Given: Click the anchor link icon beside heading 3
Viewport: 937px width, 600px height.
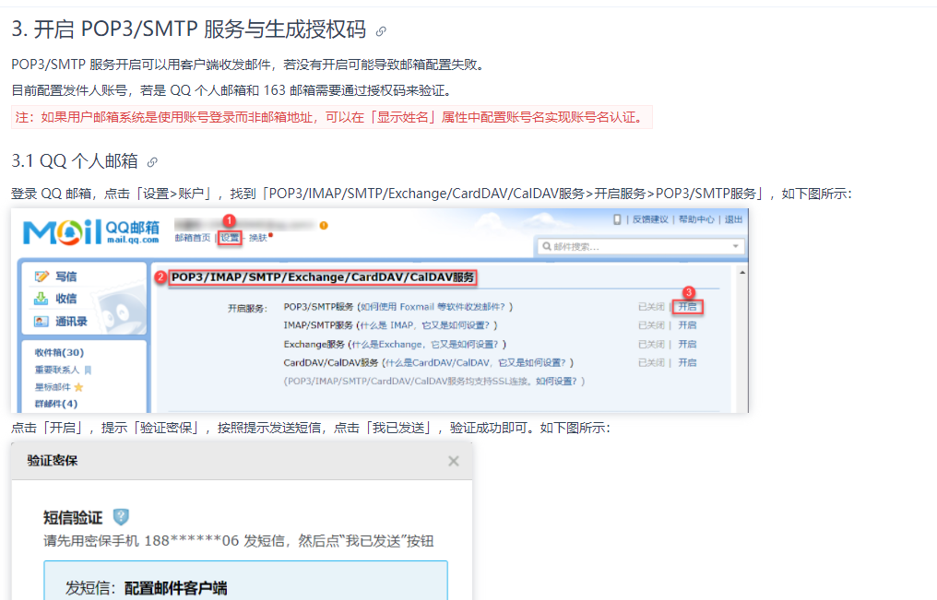Looking at the screenshot, I should pos(381,31).
